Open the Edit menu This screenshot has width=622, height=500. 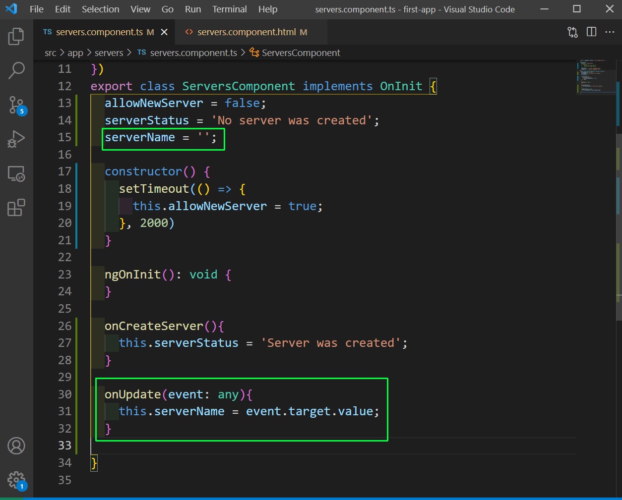point(63,9)
